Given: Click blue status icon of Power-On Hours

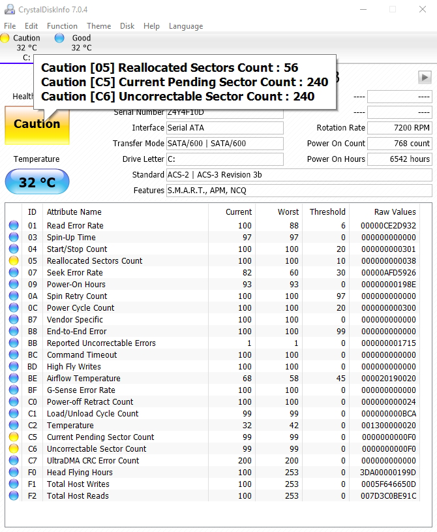Looking at the screenshot, I should click(14, 284).
